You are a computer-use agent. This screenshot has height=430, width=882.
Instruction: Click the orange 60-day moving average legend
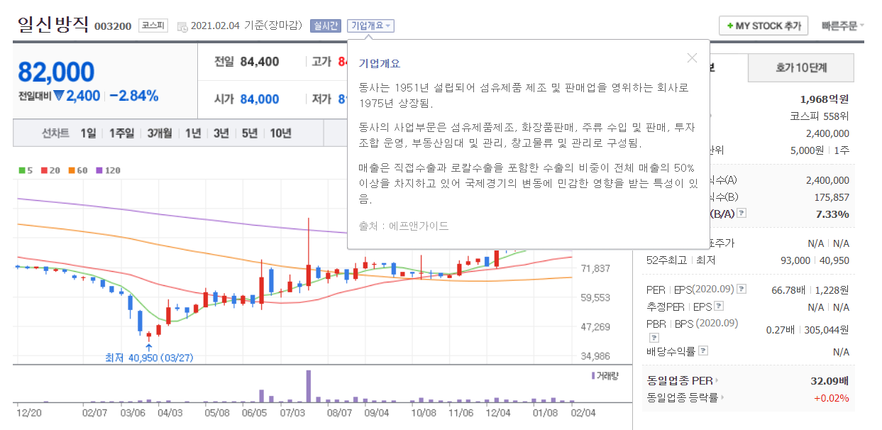point(77,170)
